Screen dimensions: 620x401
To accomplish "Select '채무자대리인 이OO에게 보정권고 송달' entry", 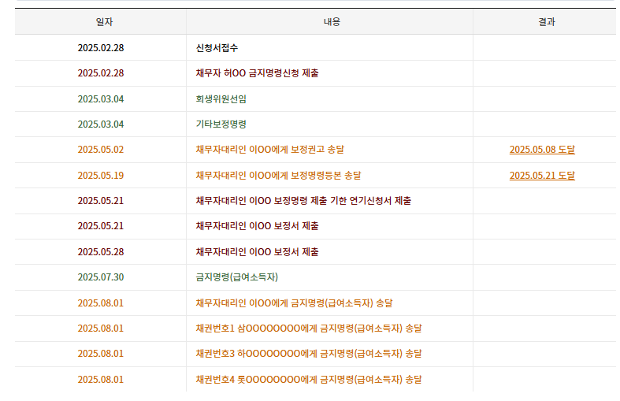I will coord(269,150).
